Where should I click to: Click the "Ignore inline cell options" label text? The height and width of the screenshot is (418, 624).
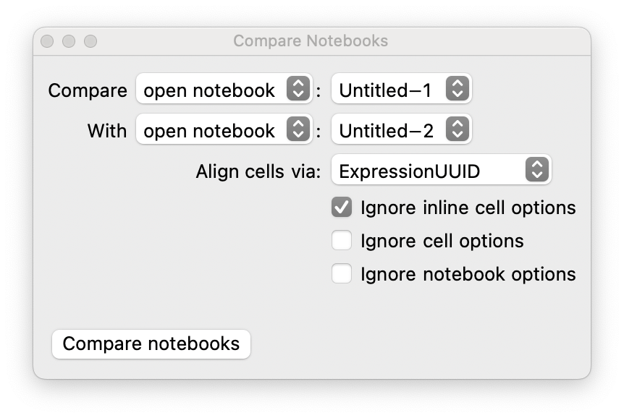coord(468,208)
